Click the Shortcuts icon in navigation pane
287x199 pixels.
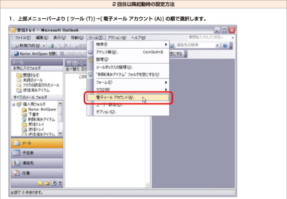54,183
